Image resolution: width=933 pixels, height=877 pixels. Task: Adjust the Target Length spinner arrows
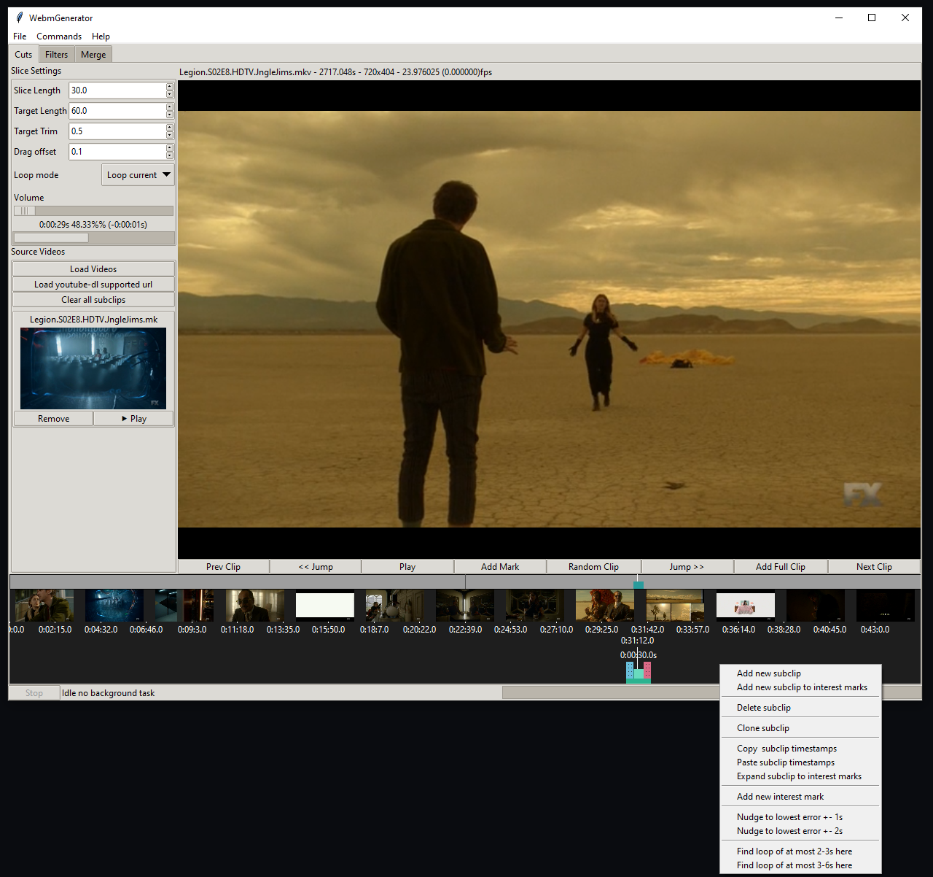[170, 111]
